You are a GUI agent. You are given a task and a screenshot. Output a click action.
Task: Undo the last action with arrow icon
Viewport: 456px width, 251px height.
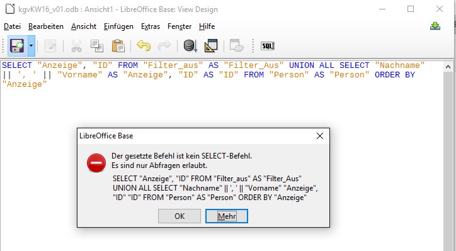coord(144,46)
